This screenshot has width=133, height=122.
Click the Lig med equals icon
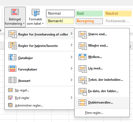click(83, 69)
